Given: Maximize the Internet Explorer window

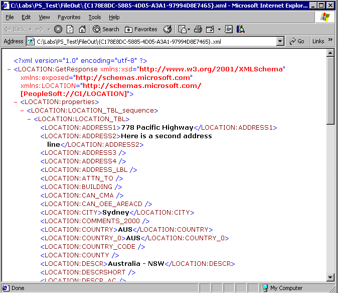Looking at the screenshot, I should point(321,5).
